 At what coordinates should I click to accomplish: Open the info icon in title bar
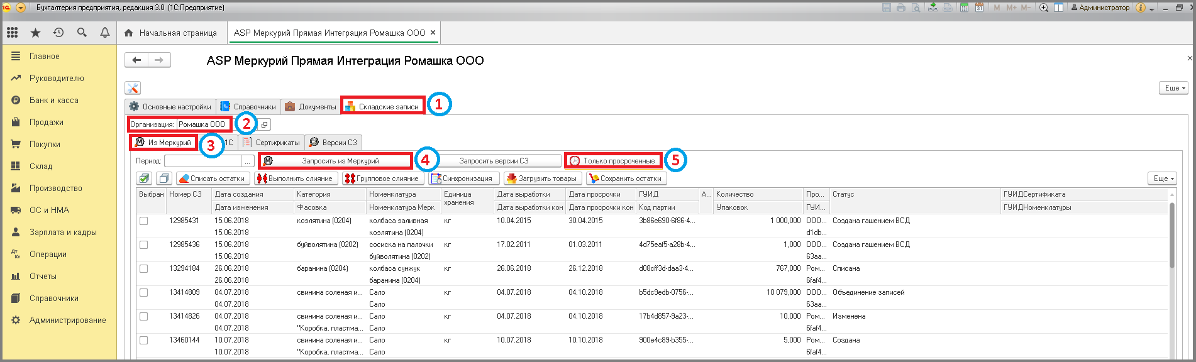[1141, 8]
